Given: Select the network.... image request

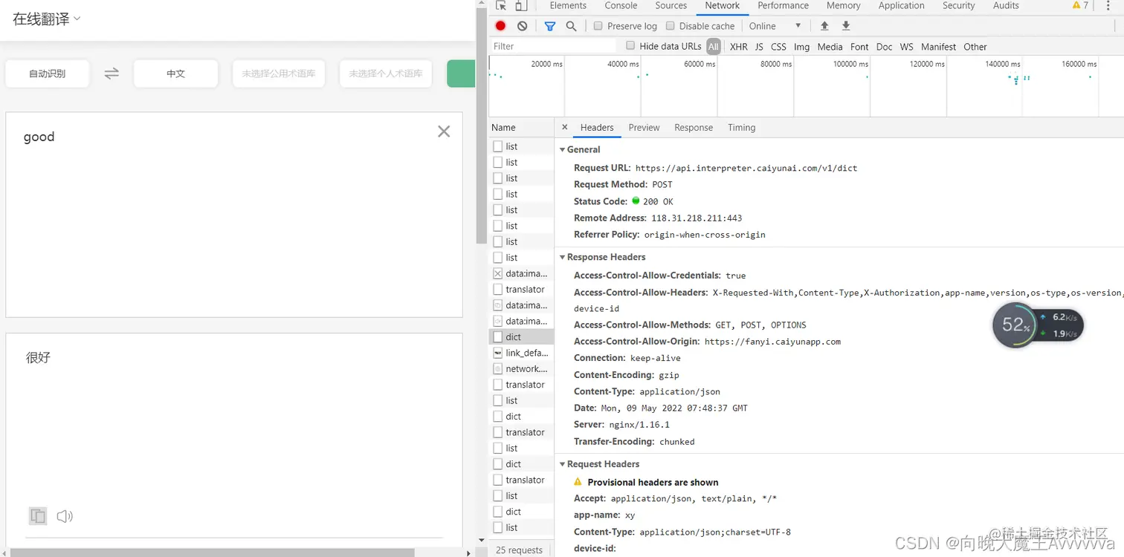Looking at the screenshot, I should tap(521, 368).
